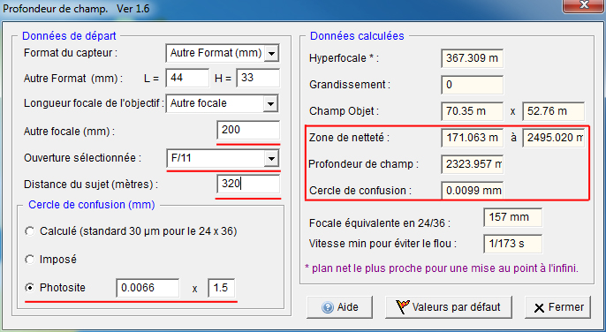Click the Grandissement value 0

[473, 85]
